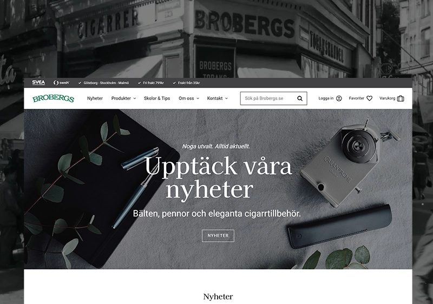Click the Swish payment logo
The width and height of the screenshot is (433, 304).
tap(61, 82)
